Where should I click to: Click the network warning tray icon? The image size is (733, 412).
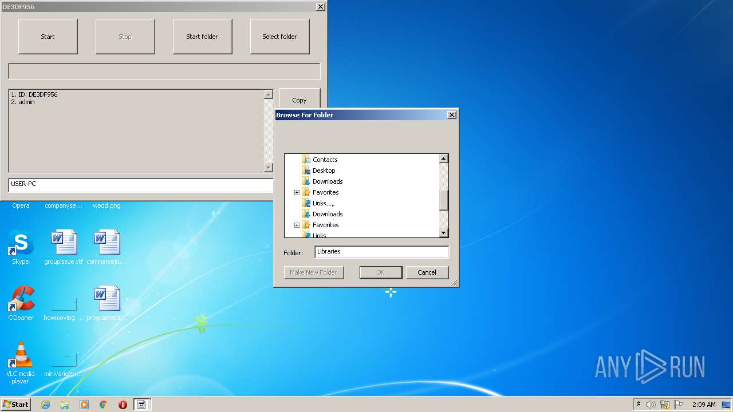[665, 405]
